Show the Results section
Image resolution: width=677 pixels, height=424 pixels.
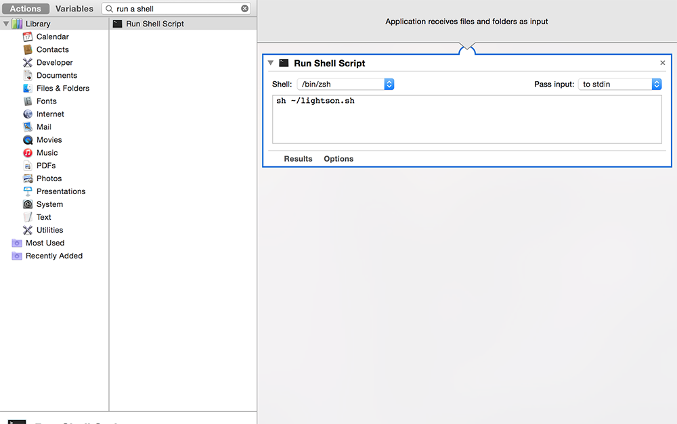pyautogui.click(x=298, y=159)
